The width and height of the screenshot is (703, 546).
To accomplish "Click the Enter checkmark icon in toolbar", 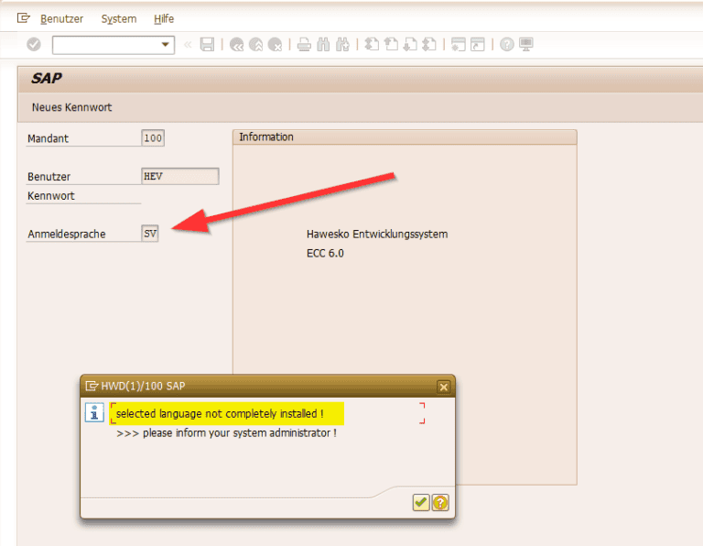I will pos(34,44).
